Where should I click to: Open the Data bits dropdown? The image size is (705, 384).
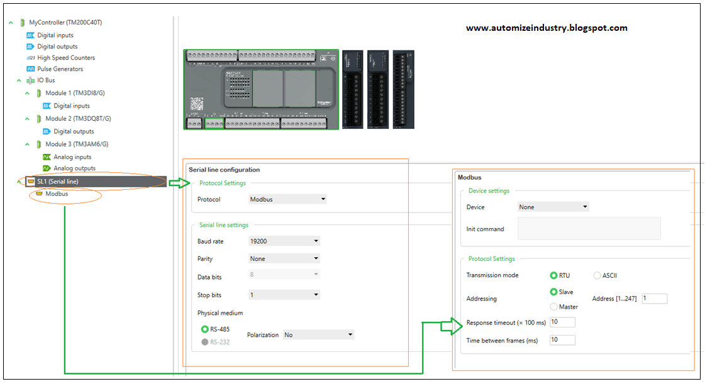point(284,274)
